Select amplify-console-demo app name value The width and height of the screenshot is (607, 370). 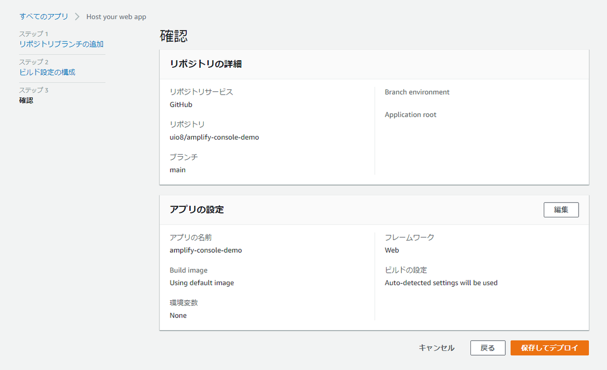tap(206, 250)
